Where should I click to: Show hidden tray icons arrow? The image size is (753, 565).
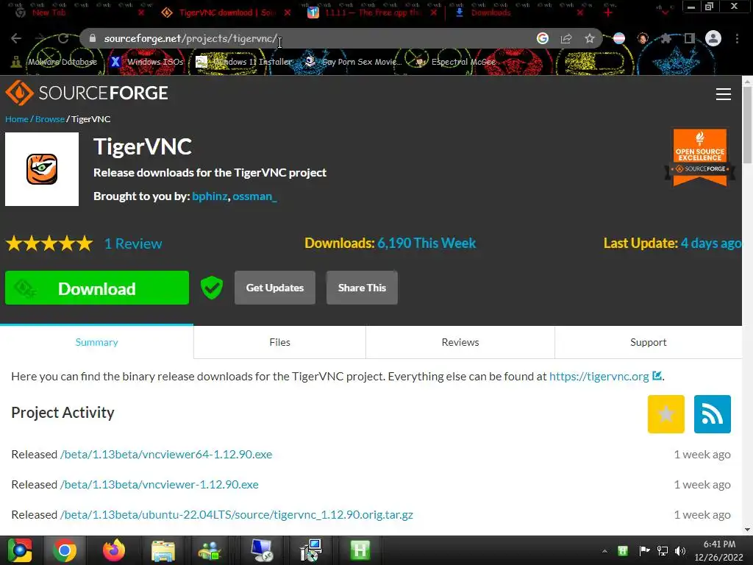click(x=604, y=550)
